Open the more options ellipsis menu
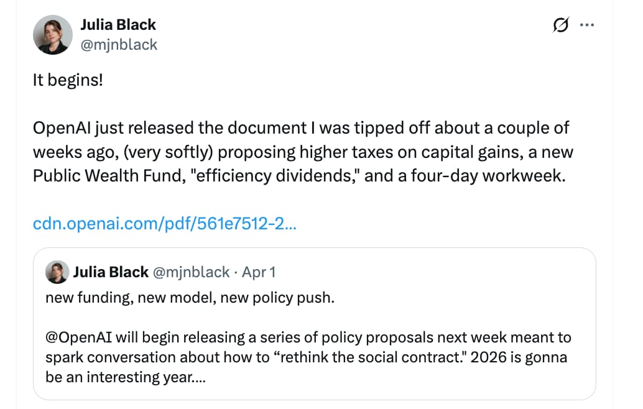 pyautogui.click(x=586, y=25)
